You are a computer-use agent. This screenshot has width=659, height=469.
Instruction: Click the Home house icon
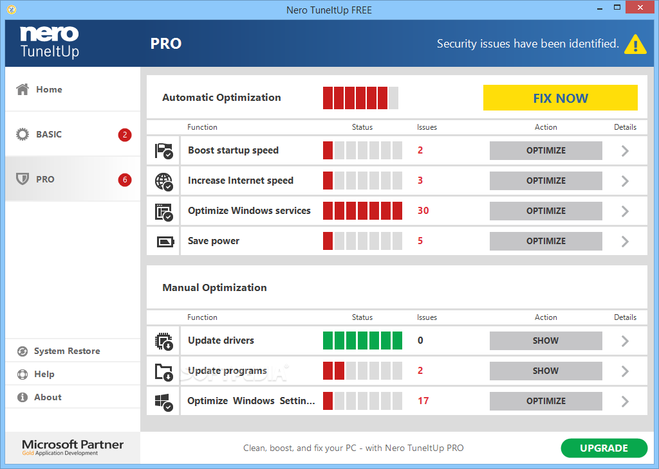23,89
